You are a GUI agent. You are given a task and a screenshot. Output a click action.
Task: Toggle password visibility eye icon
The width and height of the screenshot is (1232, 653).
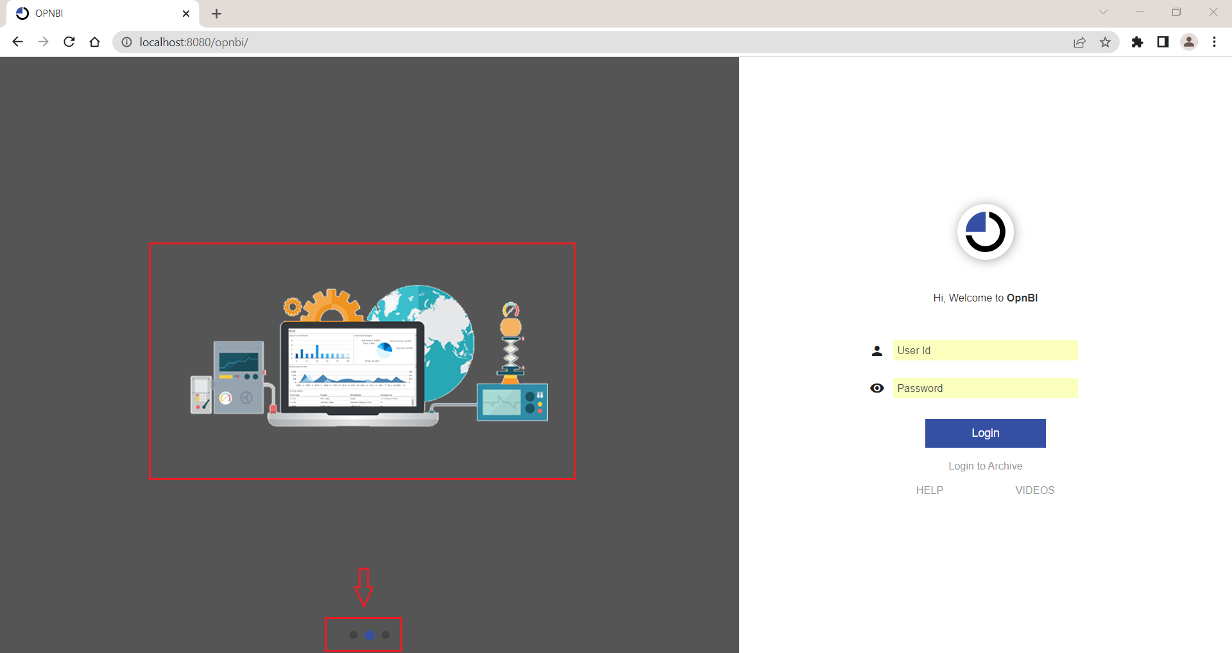(x=877, y=388)
